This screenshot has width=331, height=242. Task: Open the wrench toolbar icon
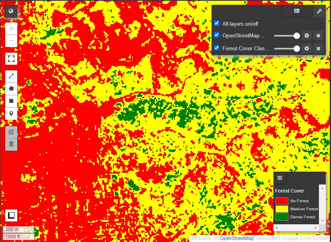319,11
